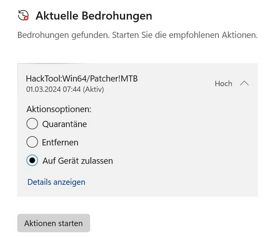Click the threat history clock icon
The width and height of the screenshot is (276, 238).
click(x=23, y=15)
